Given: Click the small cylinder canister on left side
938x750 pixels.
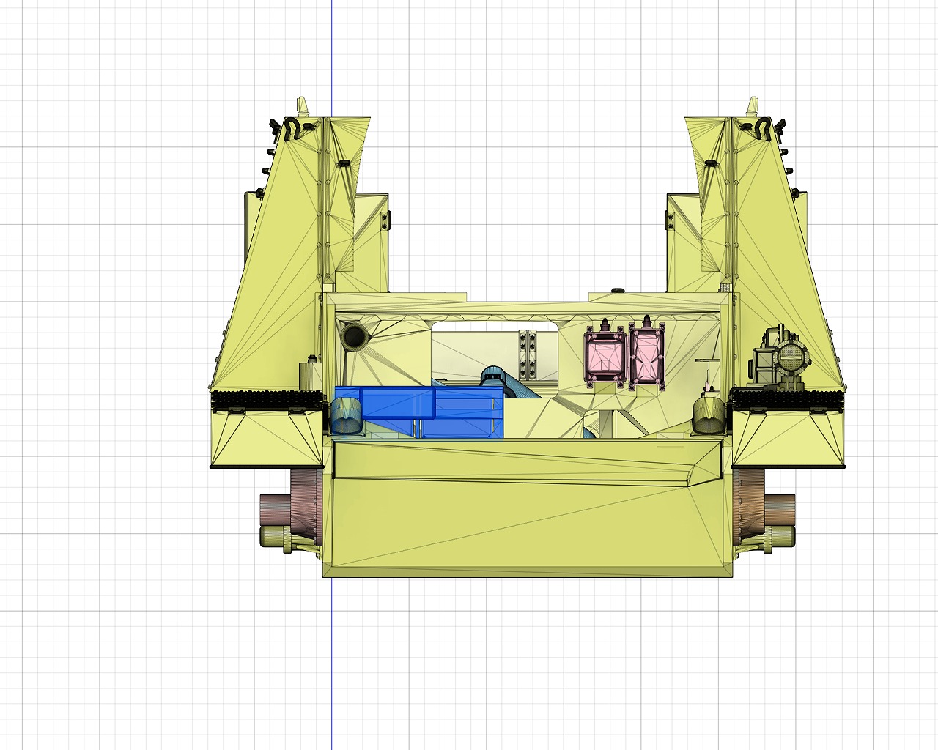Looking at the screenshot, I should (x=311, y=374).
